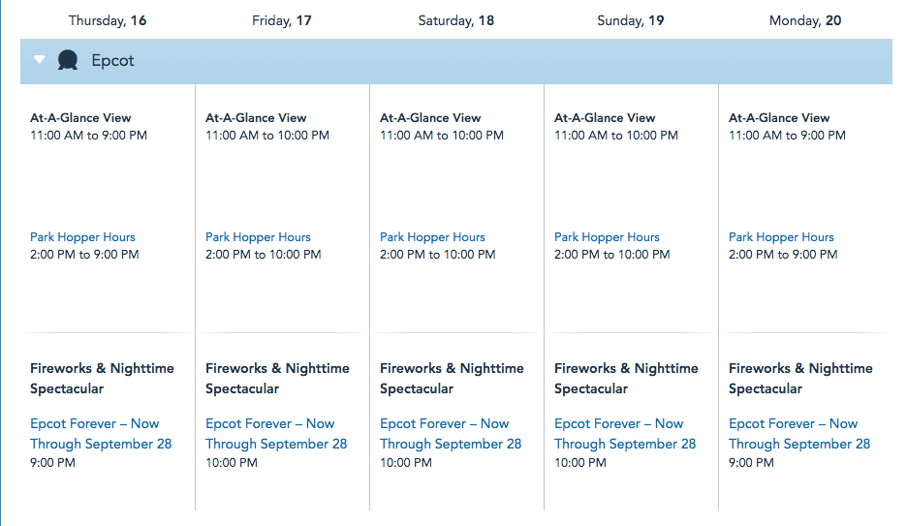Open Saturday's Park Hopper Hours link
This screenshot has height=526, width=907.
pyautogui.click(x=432, y=237)
